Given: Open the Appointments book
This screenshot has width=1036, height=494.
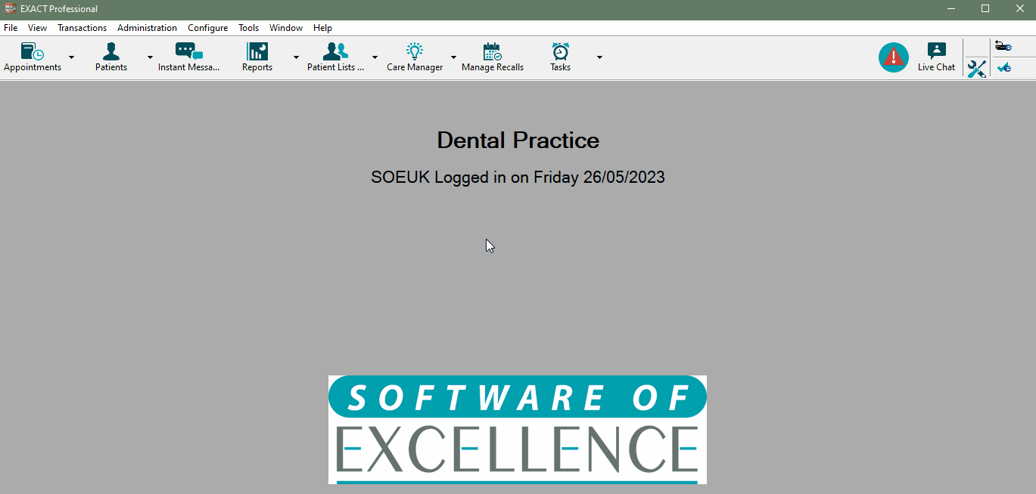Looking at the screenshot, I should (33, 57).
